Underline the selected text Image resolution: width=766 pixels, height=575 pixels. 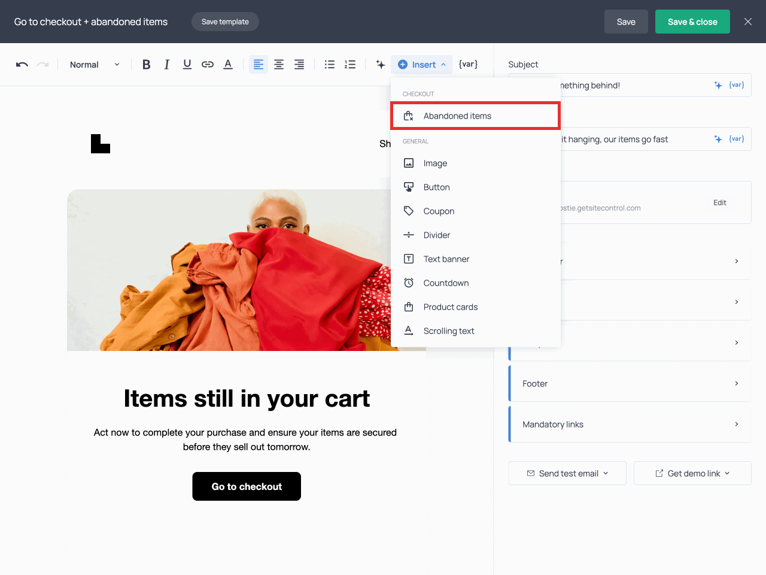coord(187,65)
